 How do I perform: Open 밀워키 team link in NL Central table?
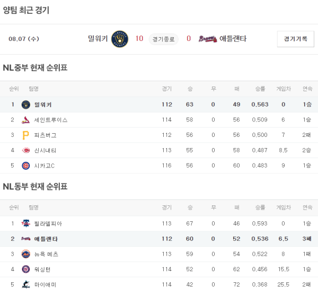(43, 105)
